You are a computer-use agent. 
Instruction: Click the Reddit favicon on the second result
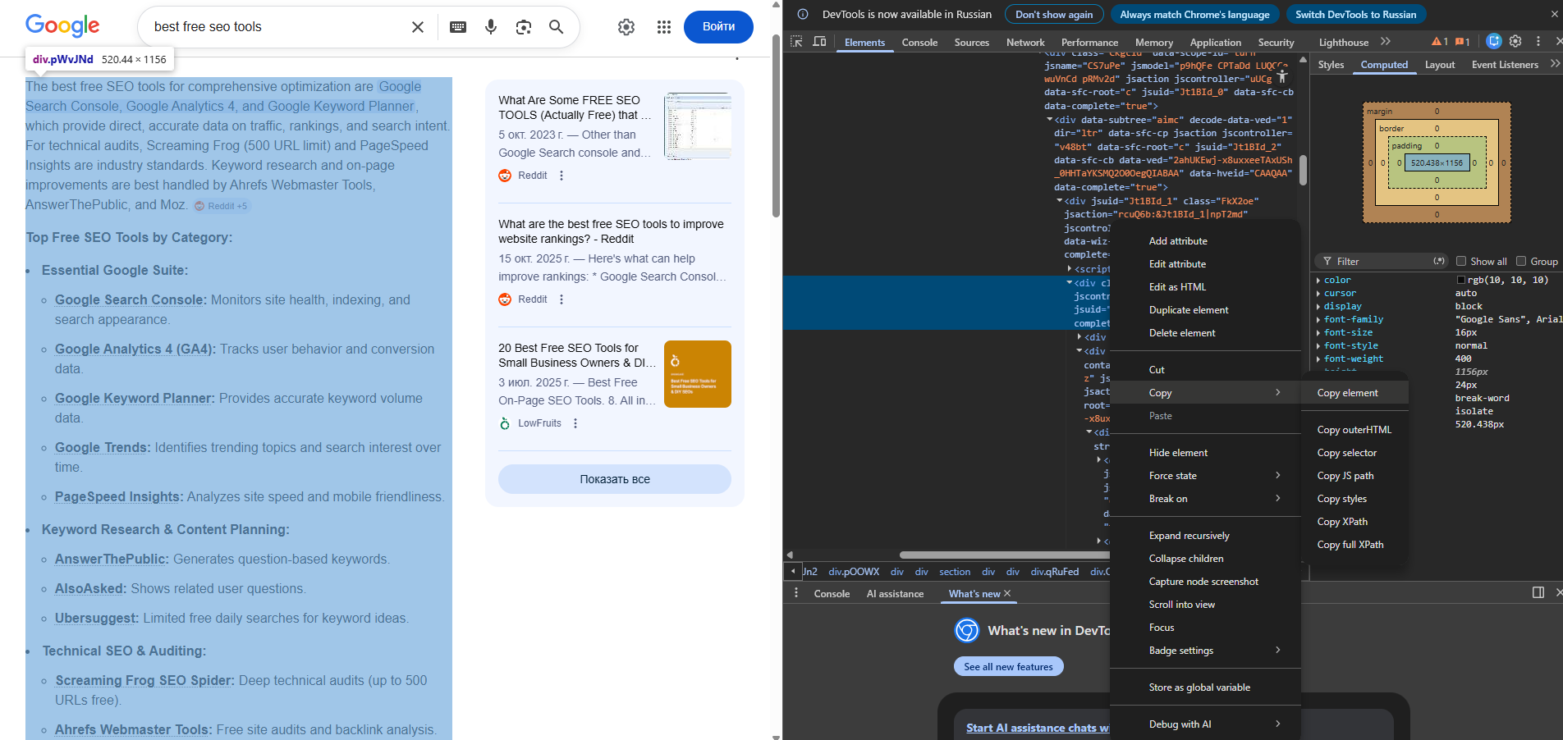pos(505,299)
